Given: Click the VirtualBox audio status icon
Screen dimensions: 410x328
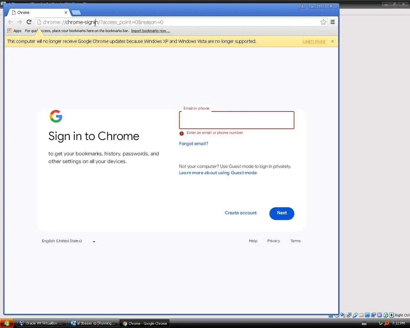Looking at the screenshot, I should click(343, 315).
